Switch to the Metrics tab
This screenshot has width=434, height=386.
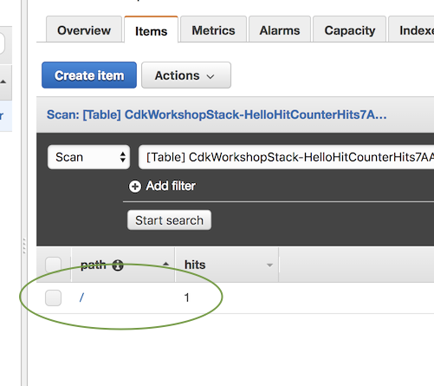[x=213, y=29]
